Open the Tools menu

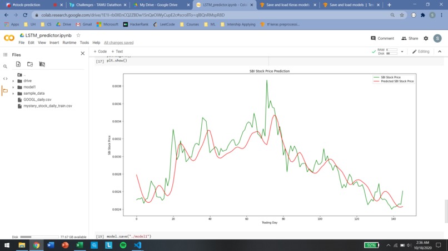[84, 43]
